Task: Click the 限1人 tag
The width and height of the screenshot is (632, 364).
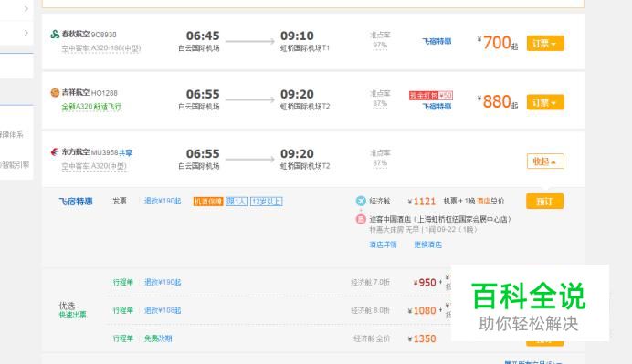Action: point(237,202)
